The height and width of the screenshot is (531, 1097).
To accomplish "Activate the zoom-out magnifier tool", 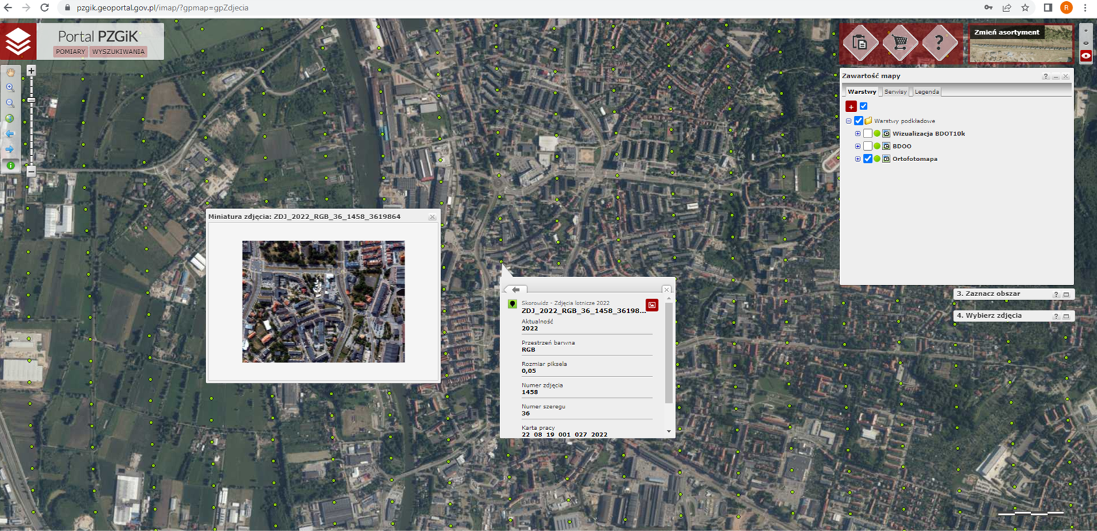I will (x=10, y=103).
